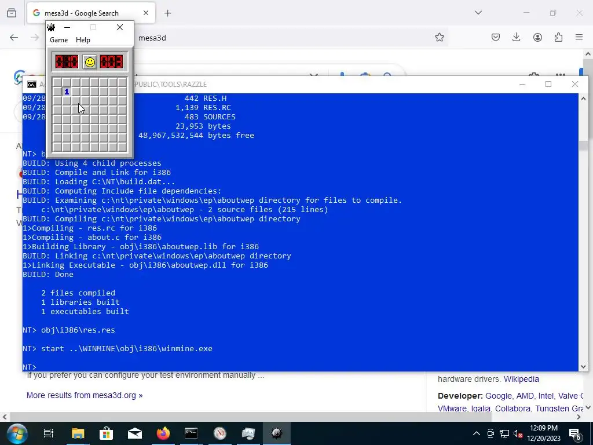Switch to Firefox on the taskbar
593x445 pixels.
click(x=163, y=433)
